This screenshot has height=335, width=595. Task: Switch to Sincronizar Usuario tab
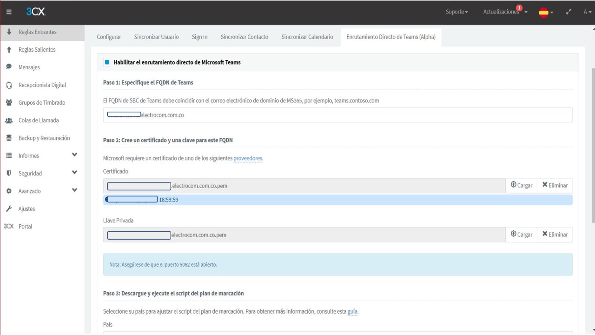pos(156,37)
